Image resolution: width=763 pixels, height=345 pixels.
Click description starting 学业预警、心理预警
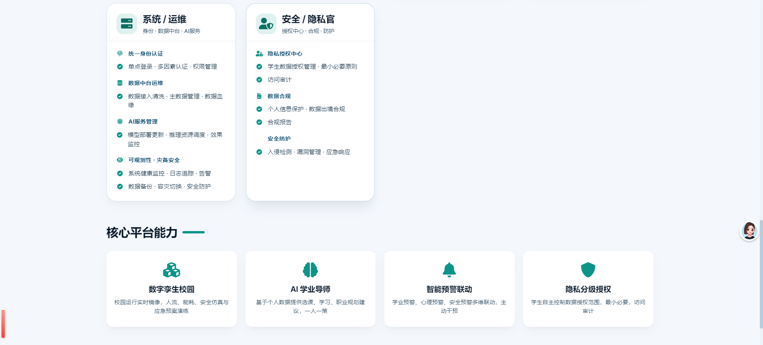pyautogui.click(x=449, y=306)
